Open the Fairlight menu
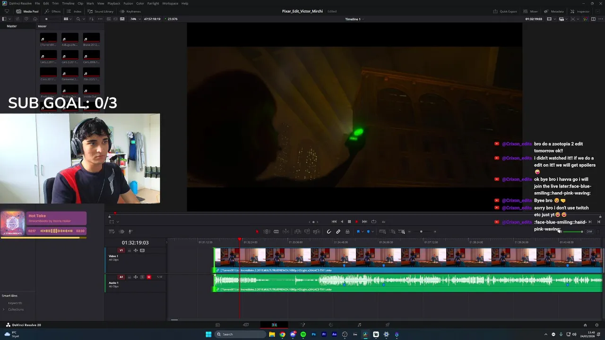The height and width of the screenshot is (340, 605). coord(153,3)
